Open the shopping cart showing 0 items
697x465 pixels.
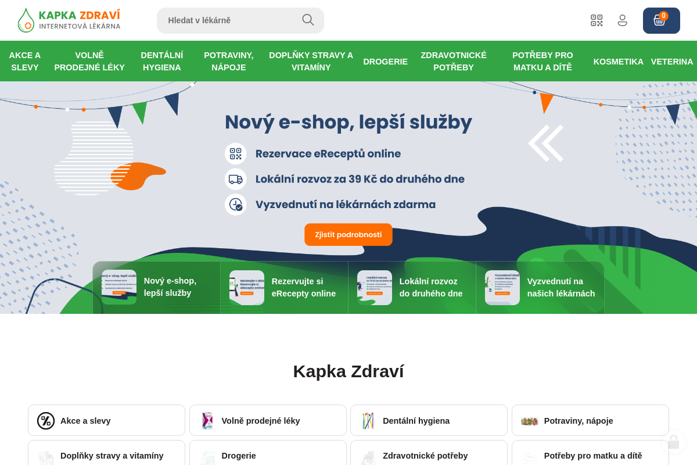[660, 20]
